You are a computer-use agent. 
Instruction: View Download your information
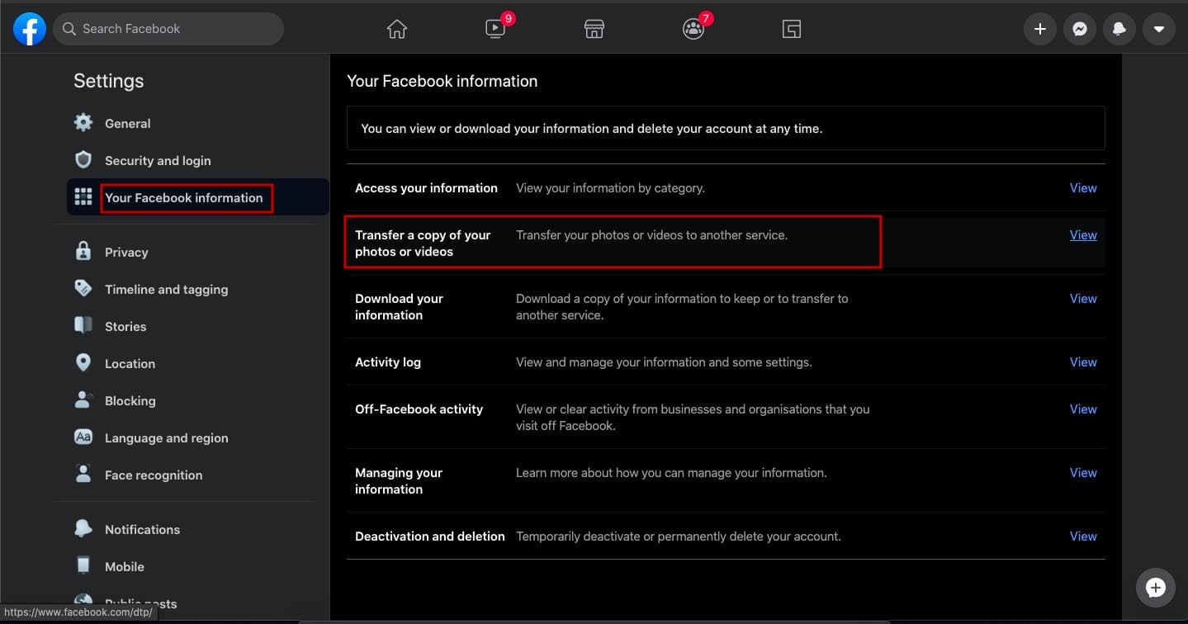click(x=1083, y=299)
